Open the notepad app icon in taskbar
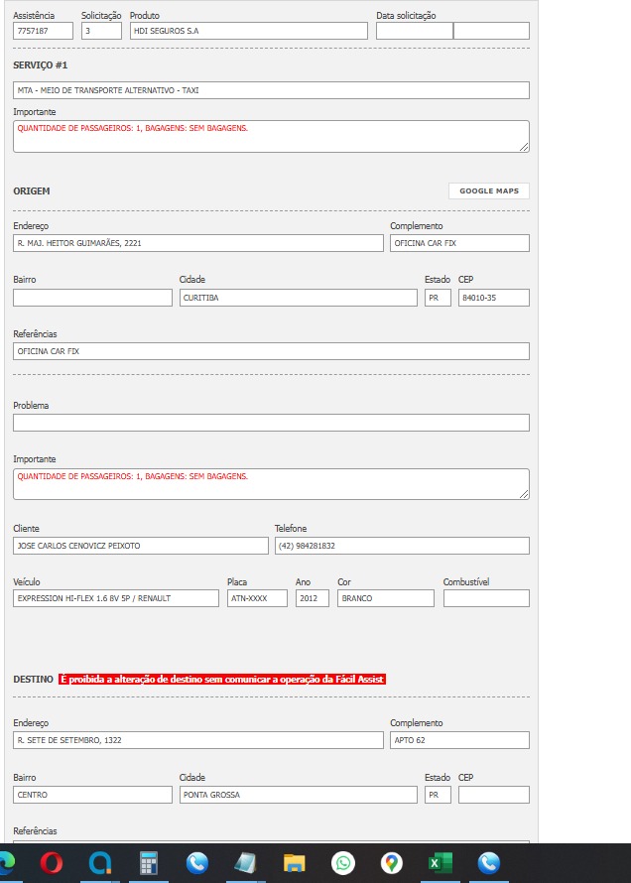The width and height of the screenshot is (631, 883). [x=245, y=863]
